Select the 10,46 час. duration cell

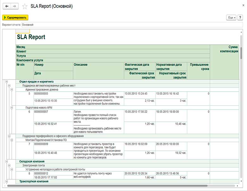[171, 128]
